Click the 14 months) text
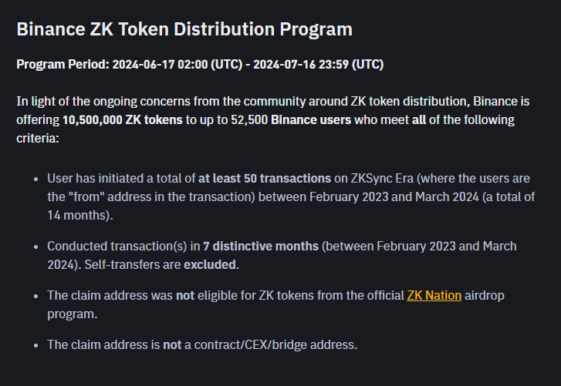 click(x=80, y=215)
